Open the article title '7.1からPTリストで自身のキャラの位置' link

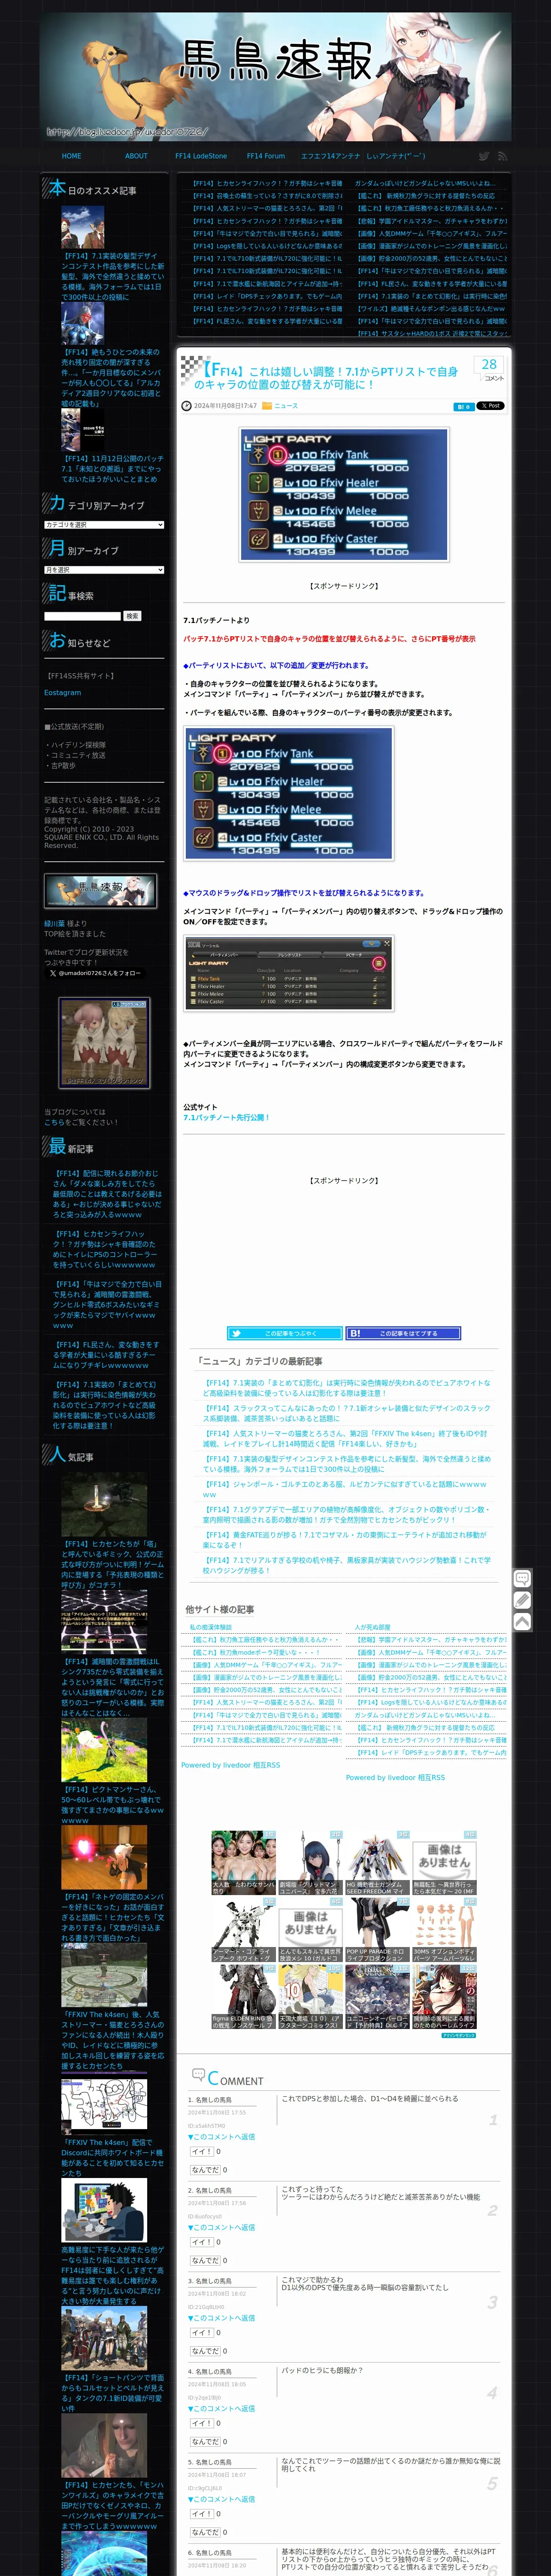[x=326, y=377]
